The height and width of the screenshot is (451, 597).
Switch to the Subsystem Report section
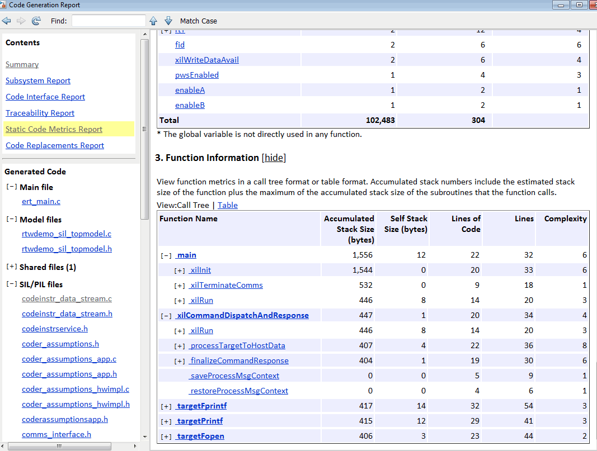(x=37, y=80)
